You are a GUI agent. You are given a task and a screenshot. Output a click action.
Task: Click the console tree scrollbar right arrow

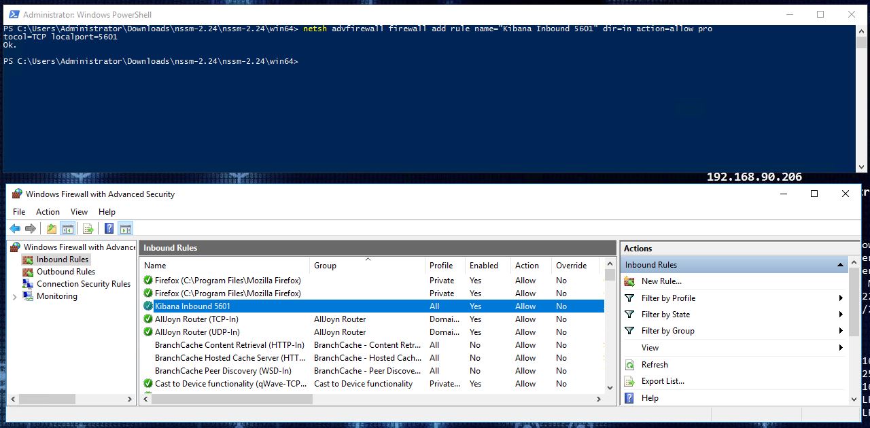coord(129,399)
